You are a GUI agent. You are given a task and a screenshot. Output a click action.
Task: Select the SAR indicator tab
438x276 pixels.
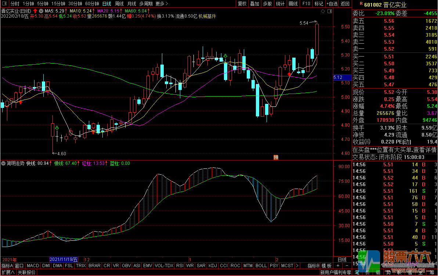tap(201, 266)
